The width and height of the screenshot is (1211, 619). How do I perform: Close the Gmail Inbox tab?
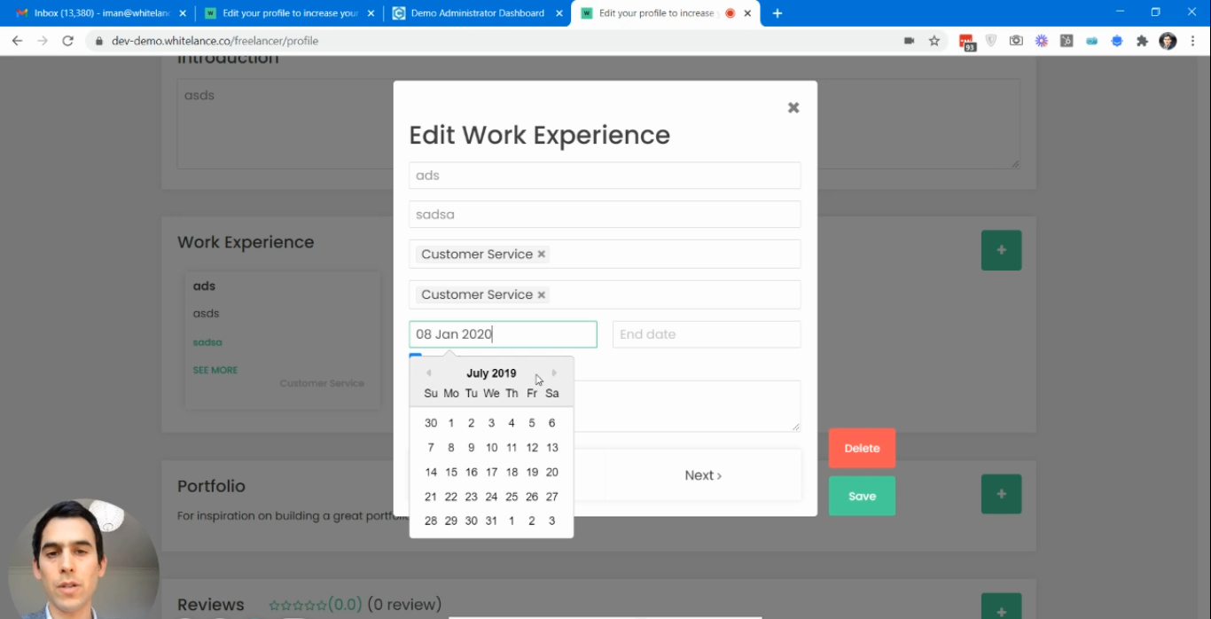coord(183,13)
